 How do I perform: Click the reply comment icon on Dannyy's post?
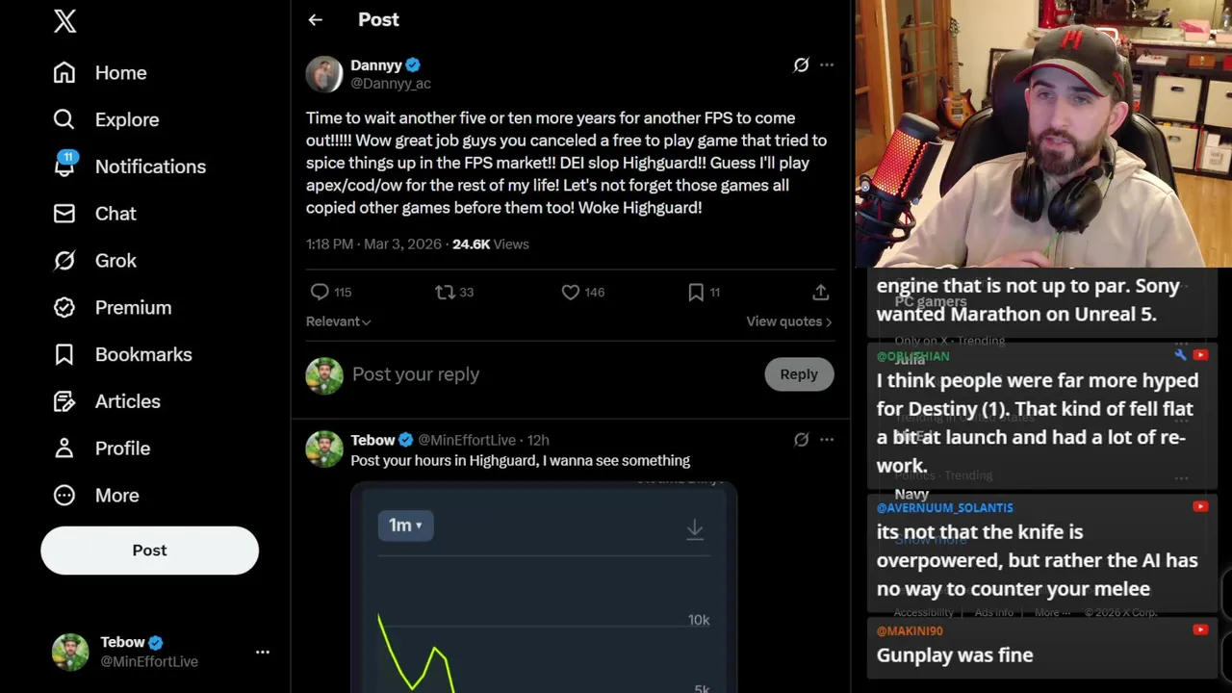click(320, 292)
